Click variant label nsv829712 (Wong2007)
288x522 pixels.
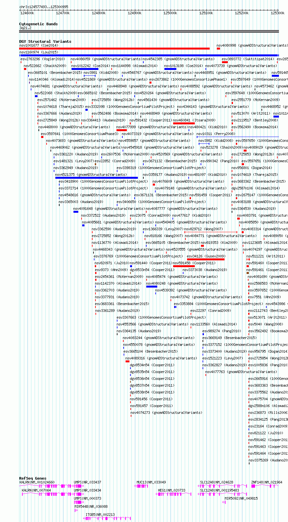pos(204,229)
